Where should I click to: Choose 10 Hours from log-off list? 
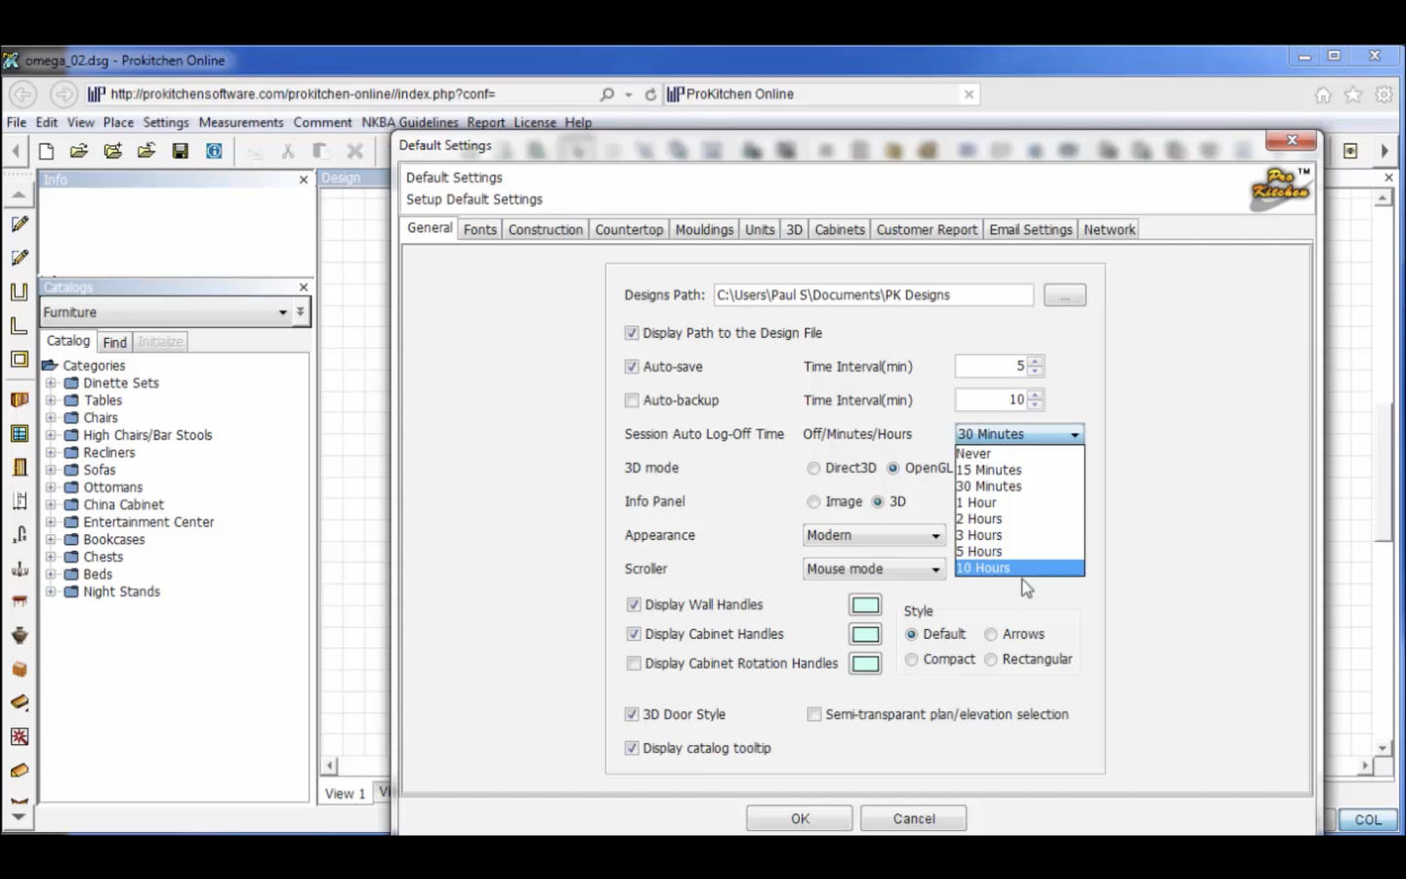pyautogui.click(x=1019, y=568)
